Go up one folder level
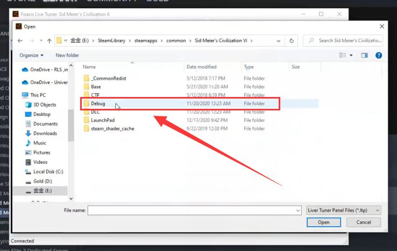 point(49,40)
